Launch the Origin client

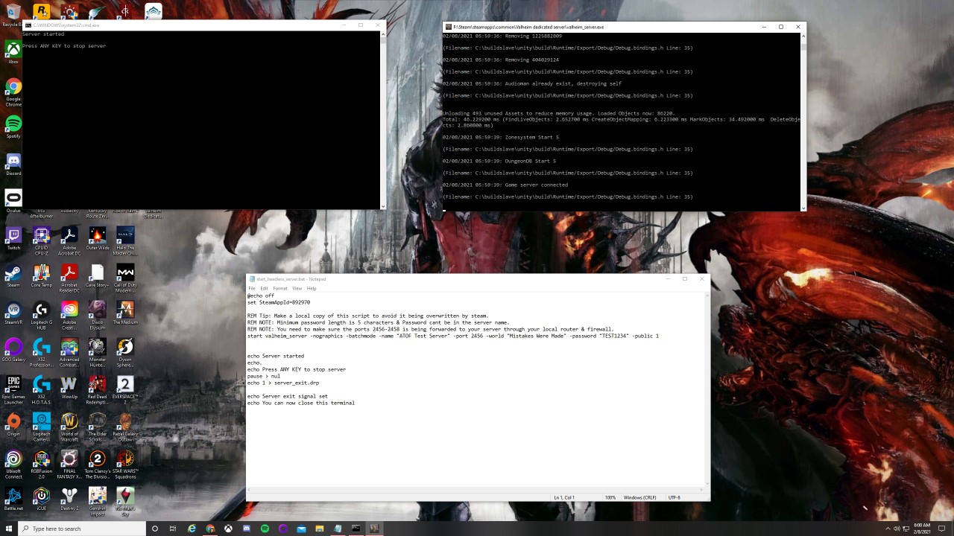click(x=12, y=422)
